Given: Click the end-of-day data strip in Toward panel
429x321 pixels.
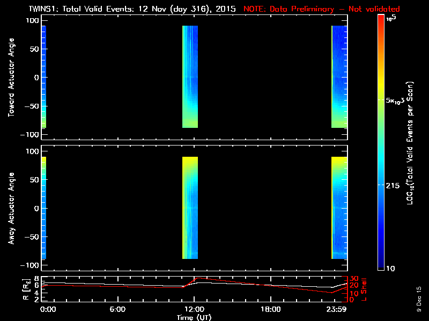Looking at the screenshot, I should pyautogui.click(x=339, y=78).
